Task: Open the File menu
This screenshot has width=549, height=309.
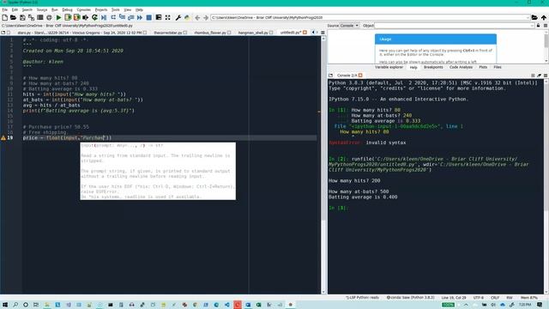Action: coord(4,9)
